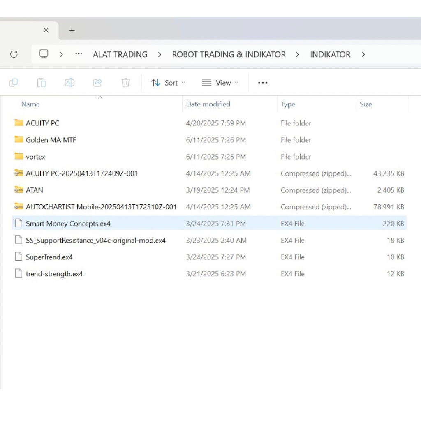421x421 pixels.
Task: Click the SuperTrend.ex4 file icon
Action: coord(19,257)
